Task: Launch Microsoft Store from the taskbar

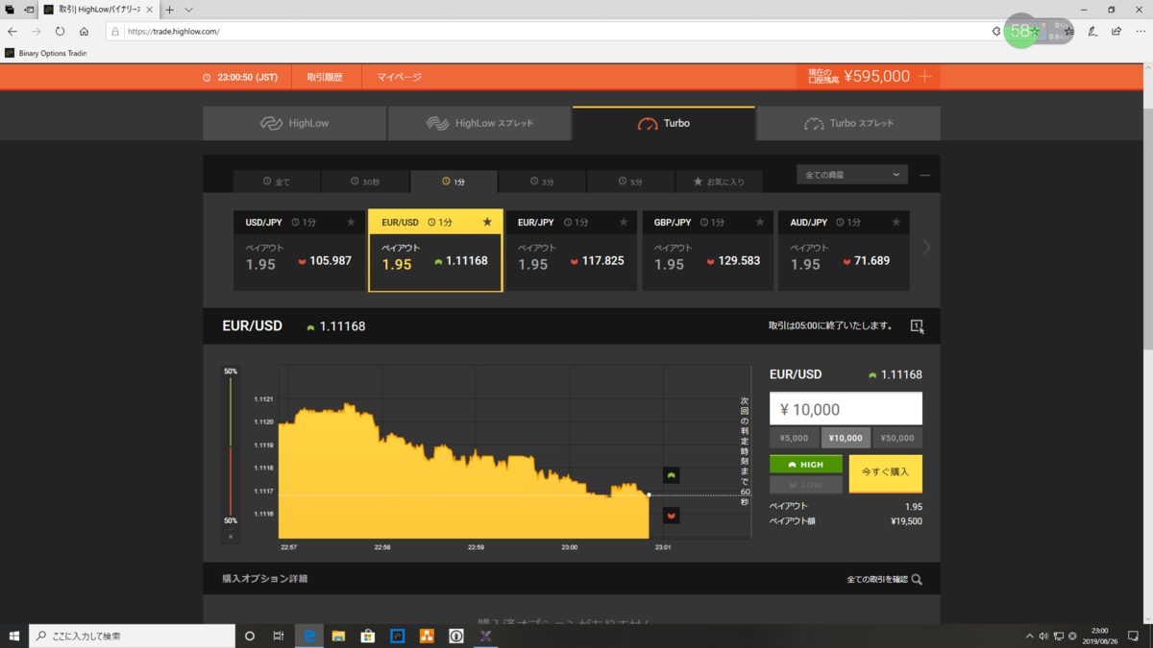Action: pyautogui.click(x=367, y=636)
